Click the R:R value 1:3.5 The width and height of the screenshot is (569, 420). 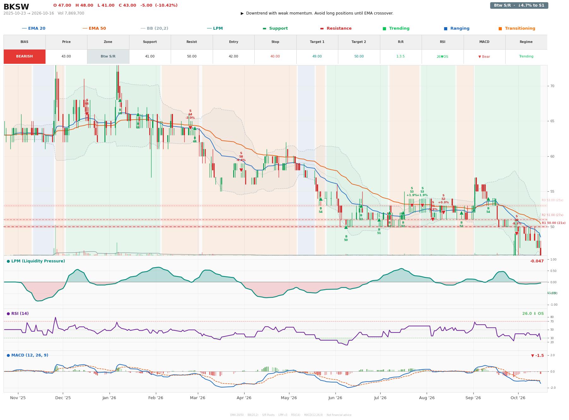point(400,57)
